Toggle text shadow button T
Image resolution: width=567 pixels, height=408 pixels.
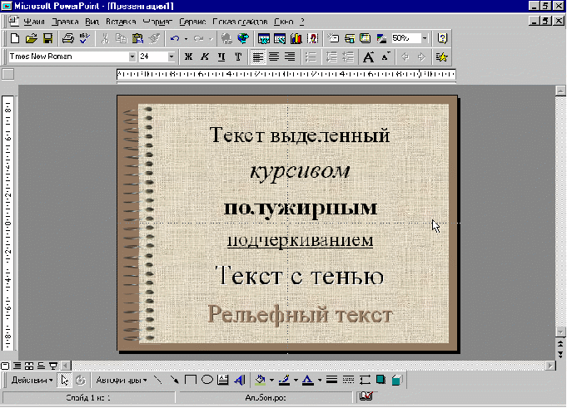click(x=238, y=57)
